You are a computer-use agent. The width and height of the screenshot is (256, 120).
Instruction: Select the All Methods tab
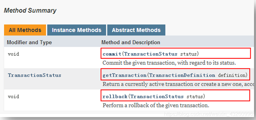(25, 30)
